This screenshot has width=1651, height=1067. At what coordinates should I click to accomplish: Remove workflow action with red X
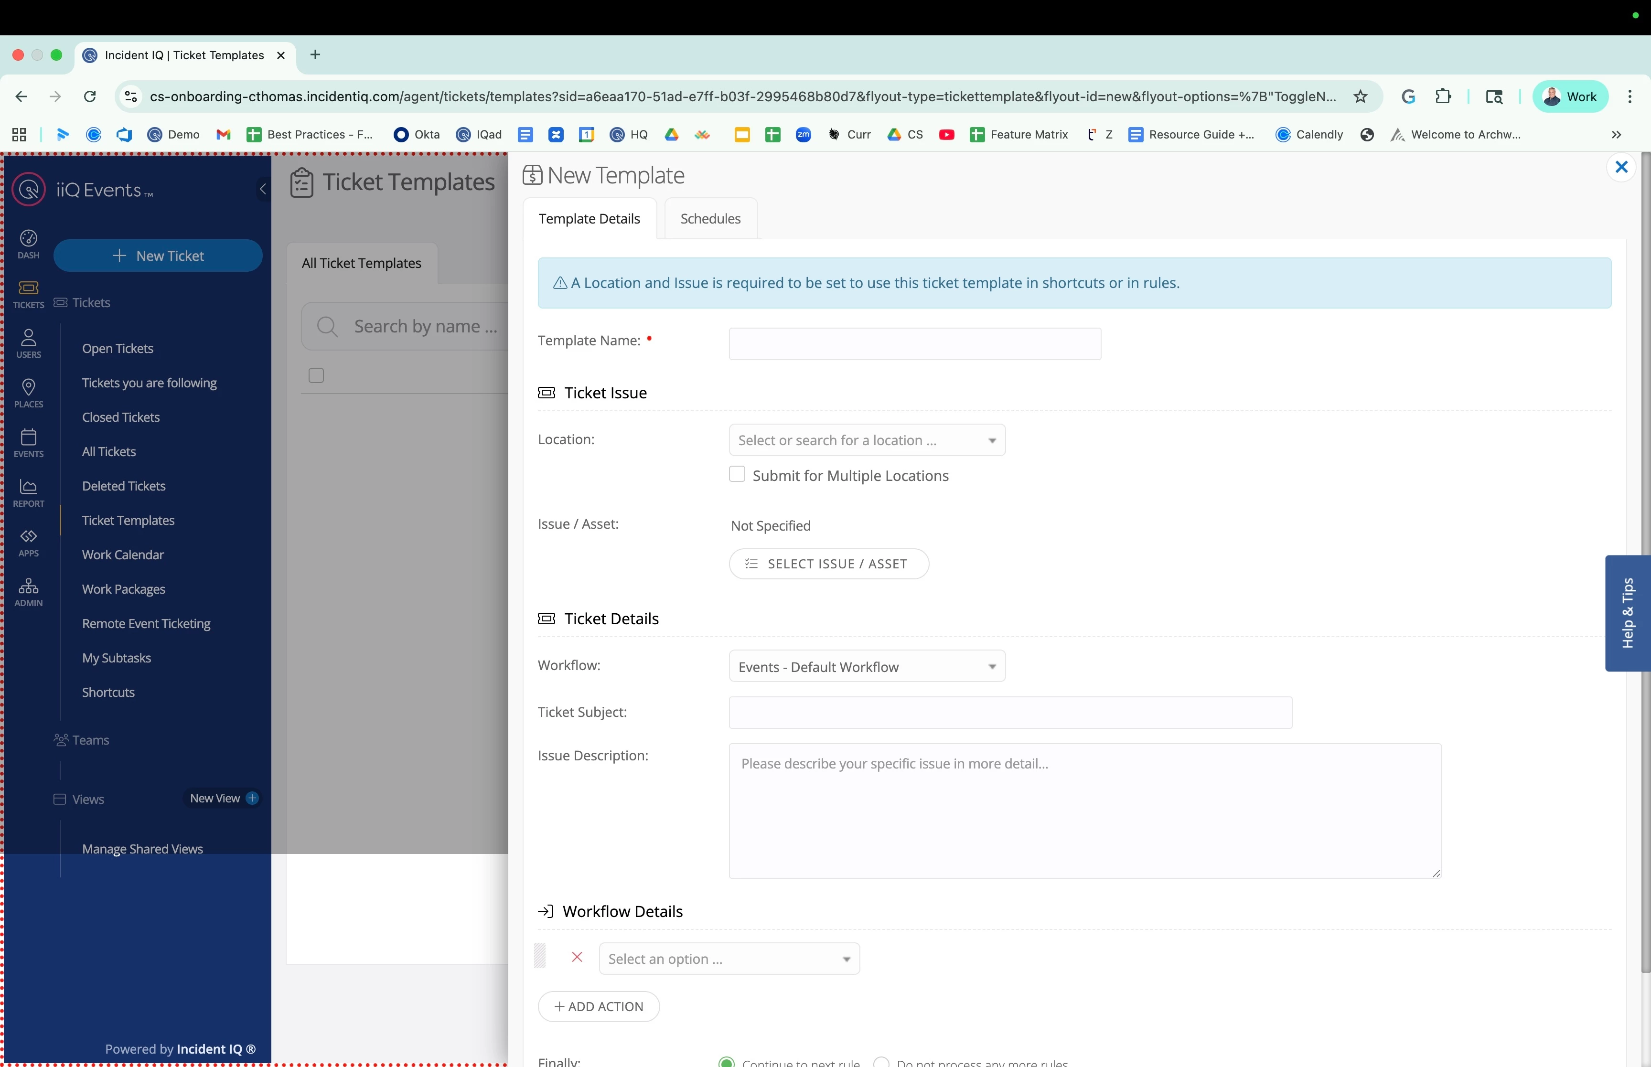tap(577, 958)
